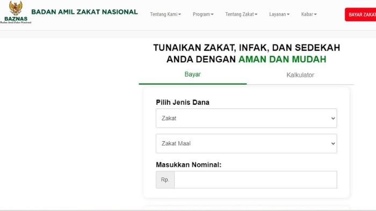Switch to the Bayar tab
The image size is (376, 211).
[x=192, y=75]
